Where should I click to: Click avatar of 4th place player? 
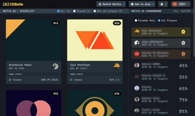tap(137, 65)
